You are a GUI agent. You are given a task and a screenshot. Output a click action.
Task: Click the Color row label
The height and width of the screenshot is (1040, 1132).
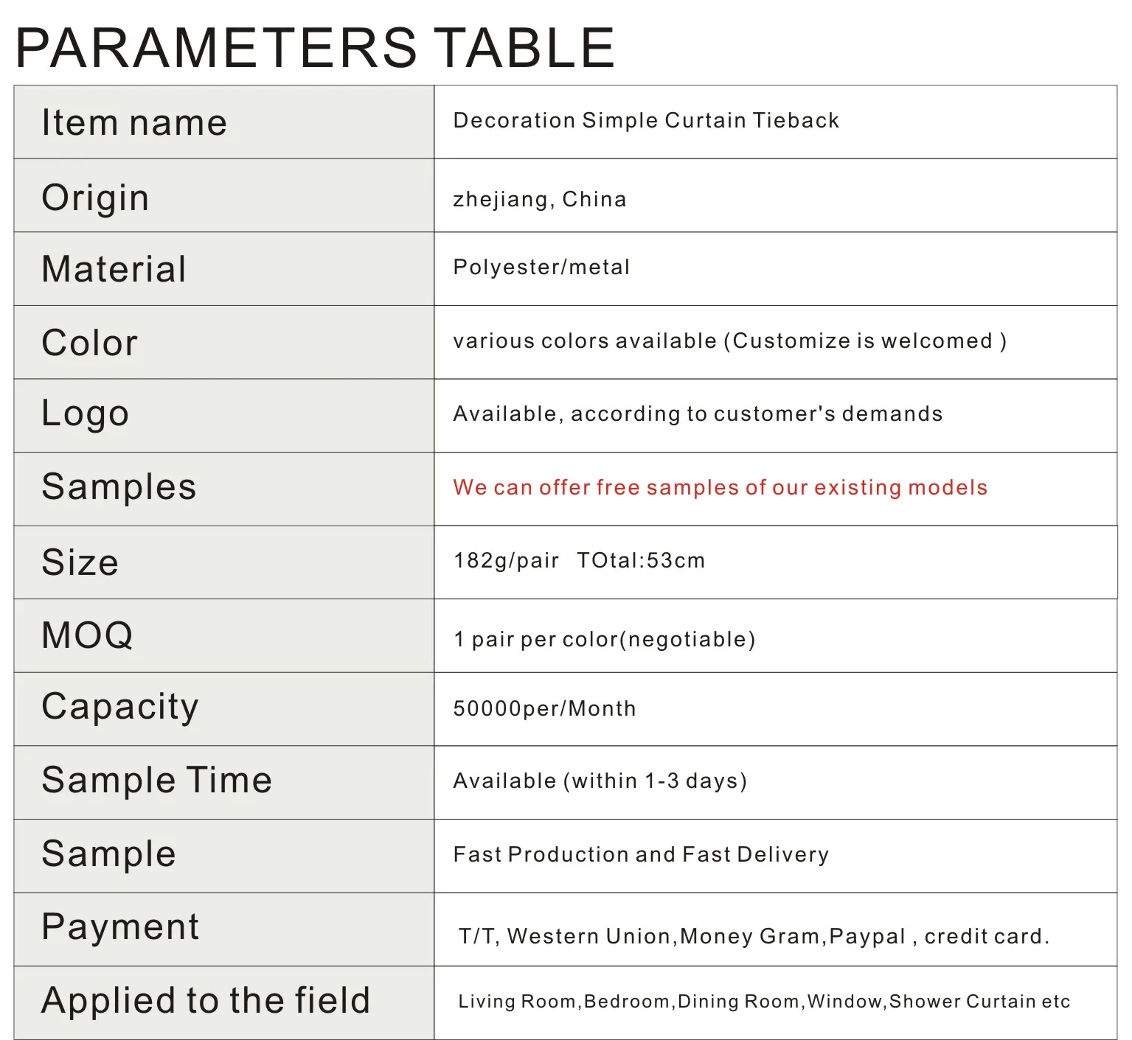90,343
